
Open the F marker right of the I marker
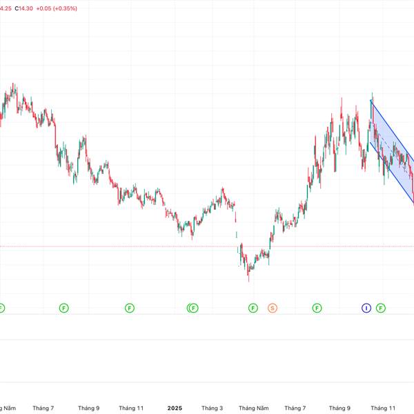point(380,308)
